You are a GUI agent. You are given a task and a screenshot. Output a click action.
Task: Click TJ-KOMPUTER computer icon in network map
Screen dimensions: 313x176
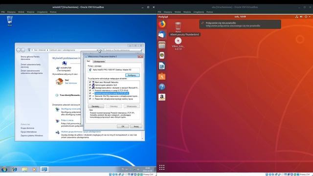64,63
